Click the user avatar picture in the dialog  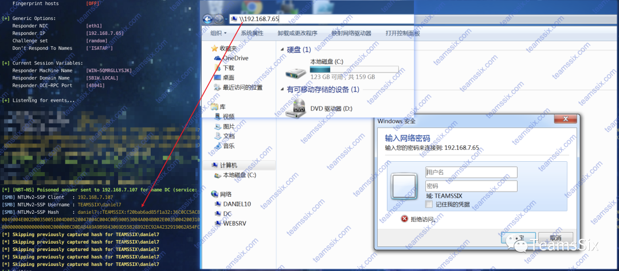tap(404, 188)
